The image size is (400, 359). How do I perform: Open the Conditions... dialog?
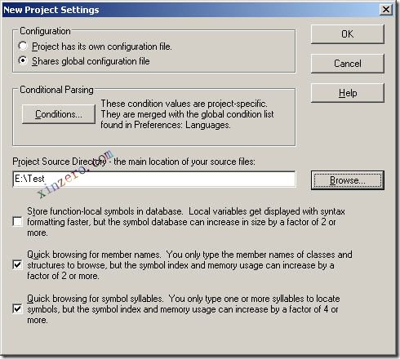pyautogui.click(x=59, y=114)
